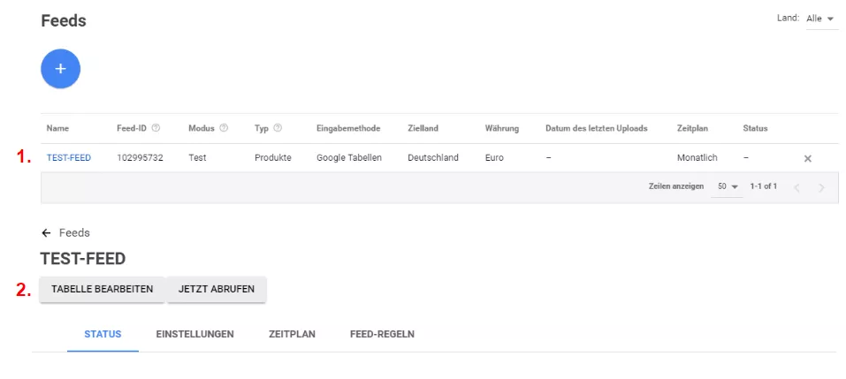This screenshot has width=846, height=379.
Task: Click the Eingabemethode column header
Action: coord(348,128)
